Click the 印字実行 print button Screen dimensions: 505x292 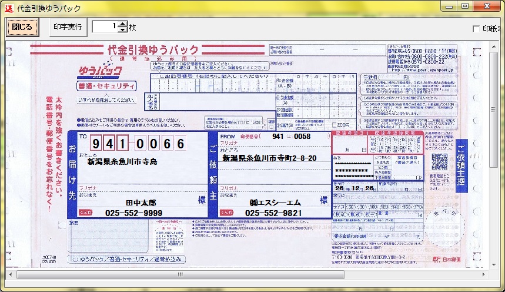[x=68, y=27]
